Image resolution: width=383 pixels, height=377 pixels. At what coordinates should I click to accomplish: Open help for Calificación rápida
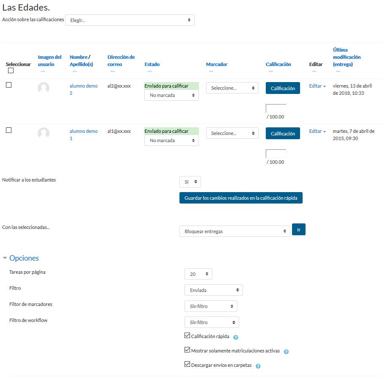click(236, 337)
